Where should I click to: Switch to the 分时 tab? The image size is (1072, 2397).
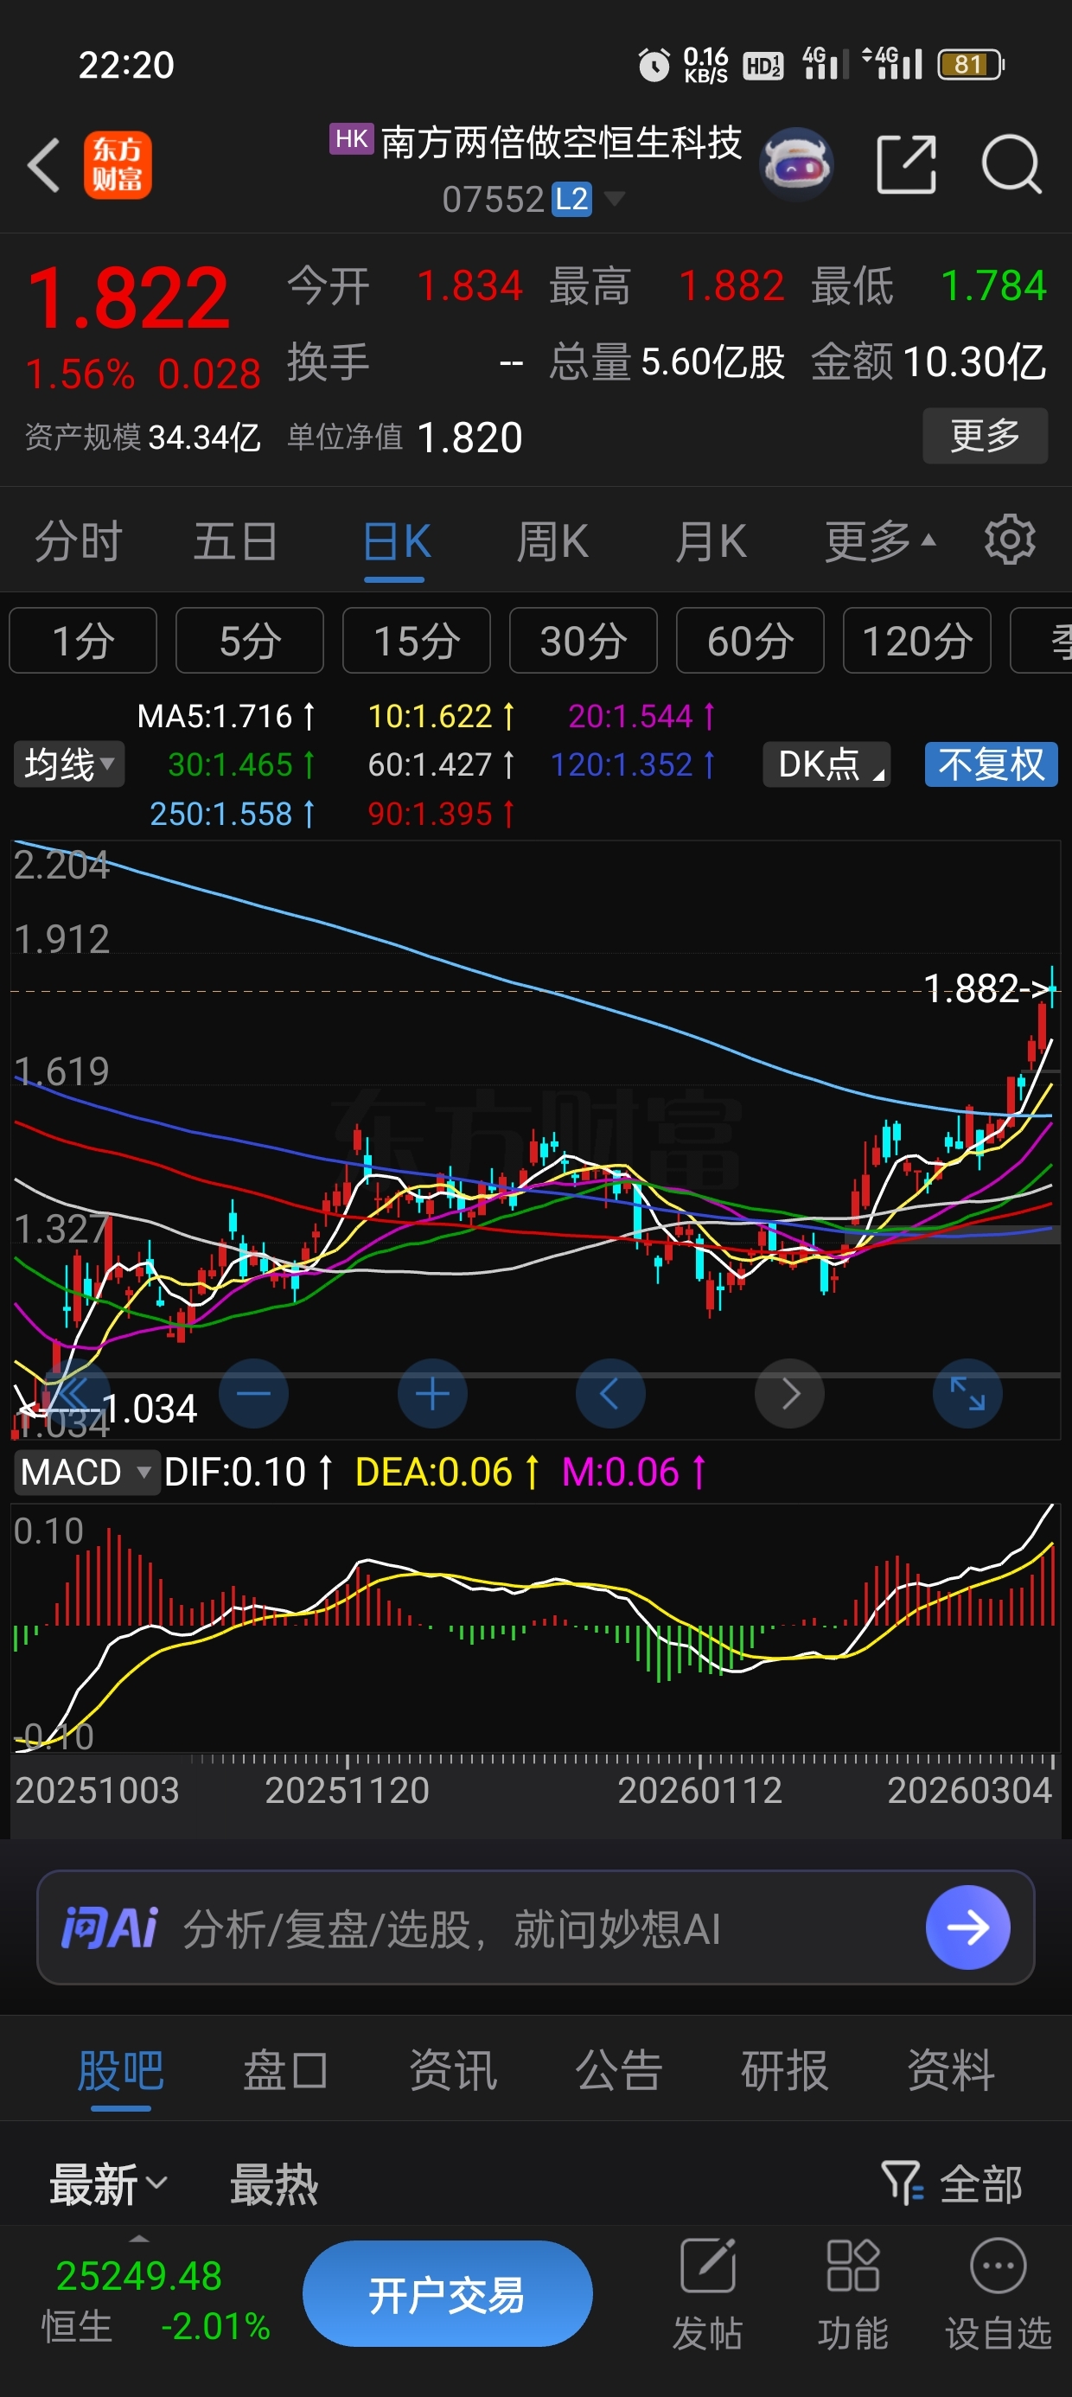(79, 540)
